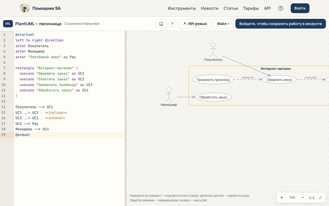The image size is (329, 206).
Task: Click the «extend» relation label in the diagram
Action: tap(248, 77)
